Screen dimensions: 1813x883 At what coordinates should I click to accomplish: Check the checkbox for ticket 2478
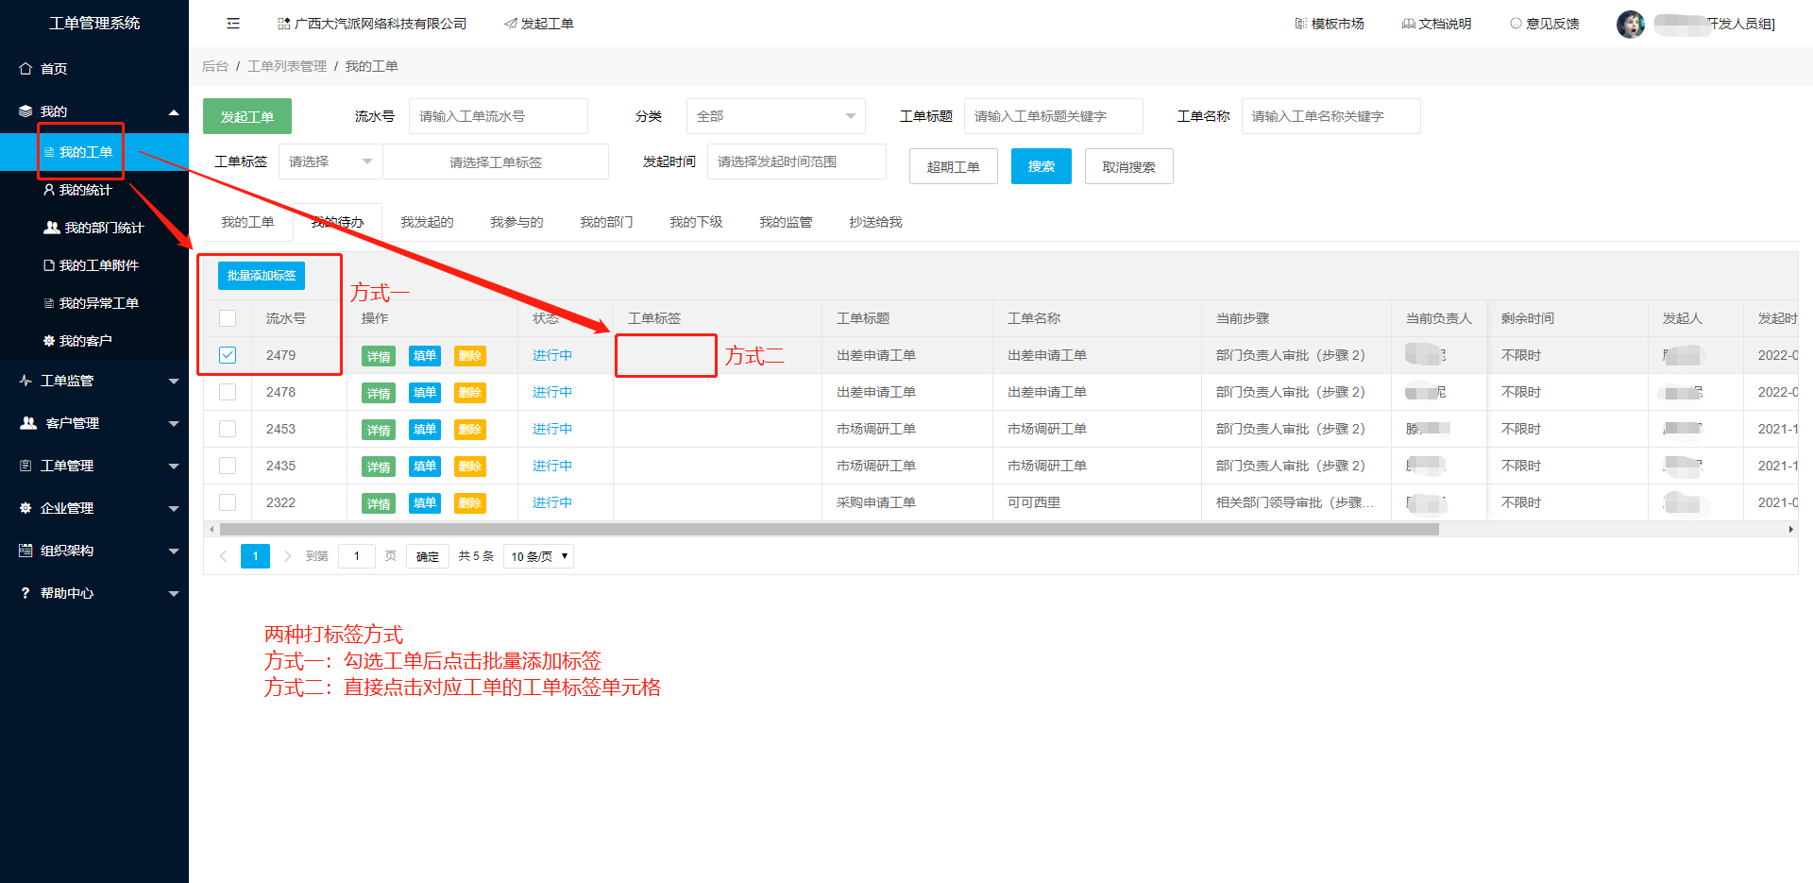(x=228, y=392)
